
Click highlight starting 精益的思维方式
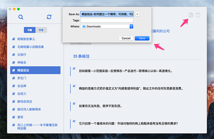[131, 88]
